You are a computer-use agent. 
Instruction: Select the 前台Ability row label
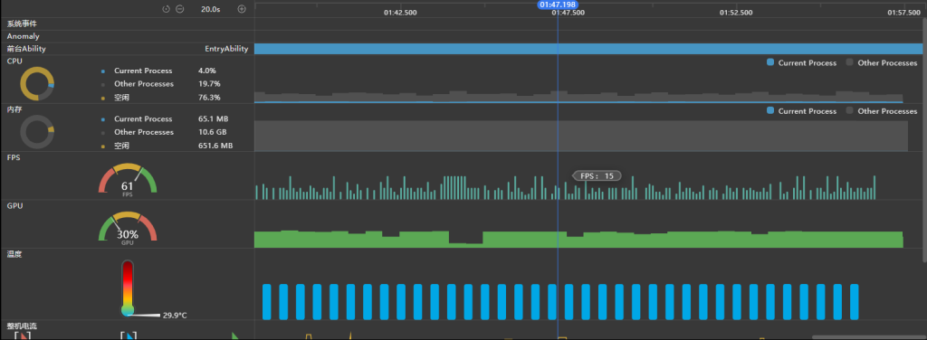26,49
